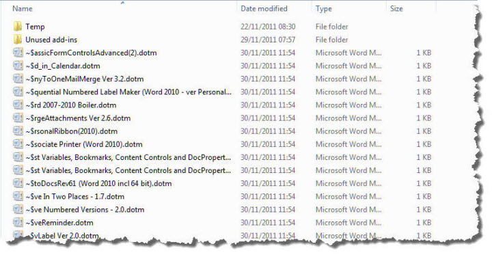The image size is (492, 255).
Task: Sort by the Date modified column header
Action: click(x=264, y=9)
